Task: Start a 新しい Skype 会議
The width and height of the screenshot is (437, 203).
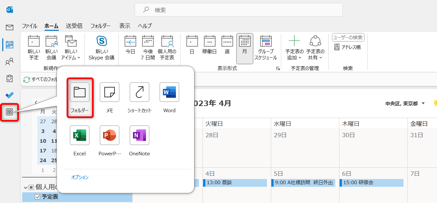Action: [101, 48]
